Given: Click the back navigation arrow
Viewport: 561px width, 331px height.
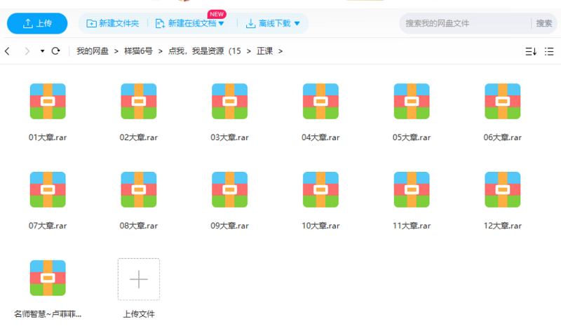Looking at the screenshot, I should click(8, 51).
